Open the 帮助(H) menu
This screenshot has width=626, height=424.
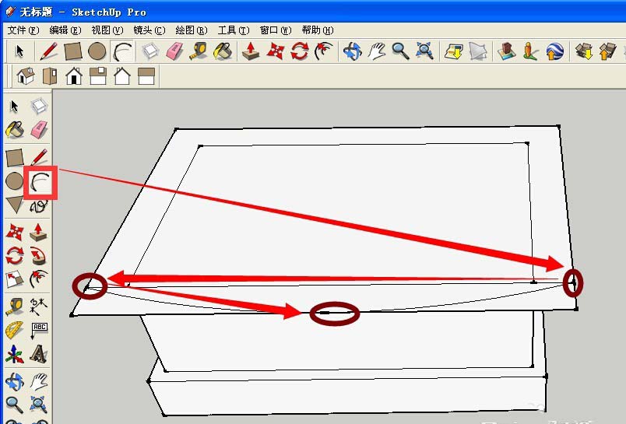point(318,30)
